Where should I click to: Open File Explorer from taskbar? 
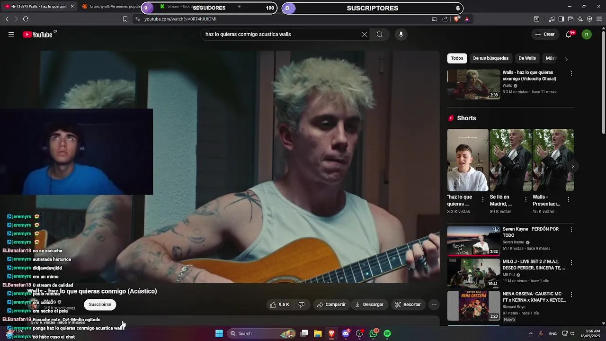[x=318, y=333]
